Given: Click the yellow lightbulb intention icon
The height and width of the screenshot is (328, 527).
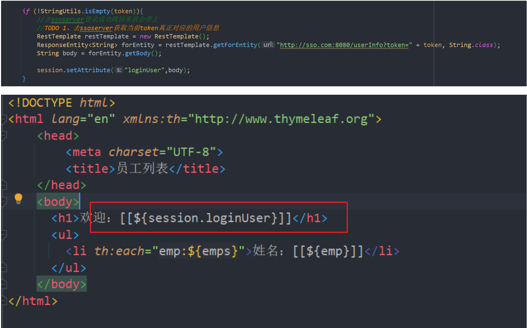Looking at the screenshot, I should pos(18,199).
